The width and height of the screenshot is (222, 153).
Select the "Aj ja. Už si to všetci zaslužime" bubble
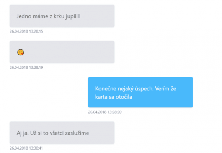(x=62, y=133)
